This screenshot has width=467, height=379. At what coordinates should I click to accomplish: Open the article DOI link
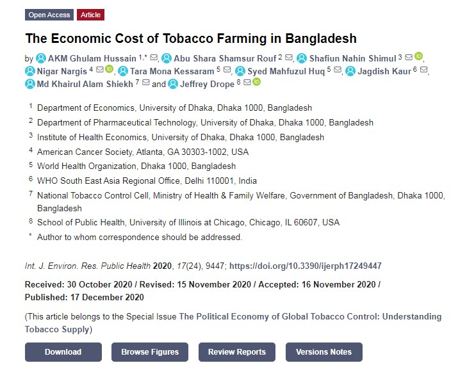[306, 266]
